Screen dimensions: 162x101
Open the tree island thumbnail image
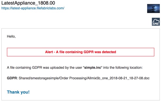click(x=154, y=8)
